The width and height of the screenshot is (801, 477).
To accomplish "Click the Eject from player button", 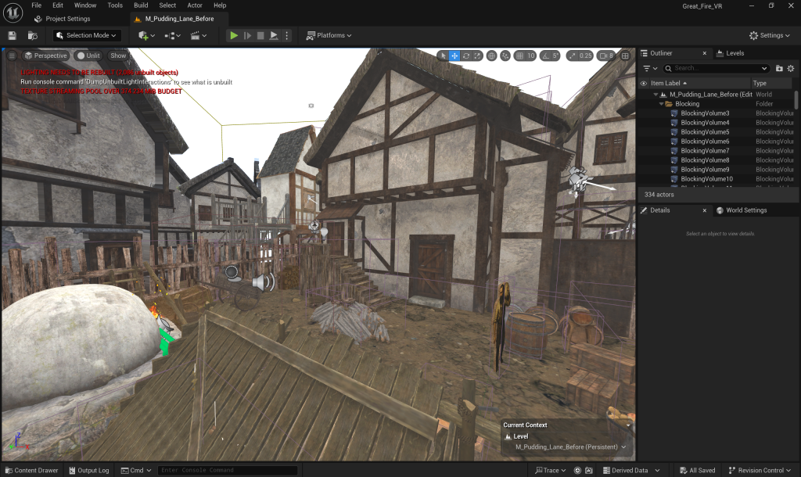I will point(274,36).
